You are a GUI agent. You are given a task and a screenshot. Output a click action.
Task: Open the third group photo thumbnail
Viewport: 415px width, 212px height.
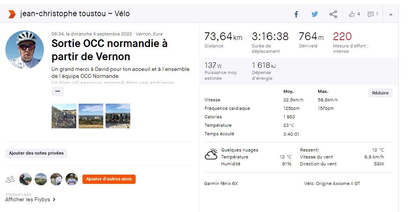click(118, 116)
